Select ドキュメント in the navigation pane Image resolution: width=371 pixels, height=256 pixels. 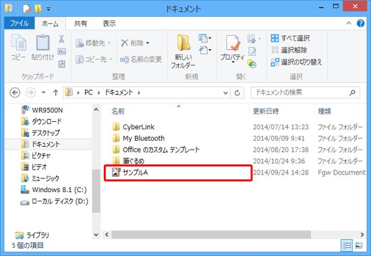(x=48, y=144)
